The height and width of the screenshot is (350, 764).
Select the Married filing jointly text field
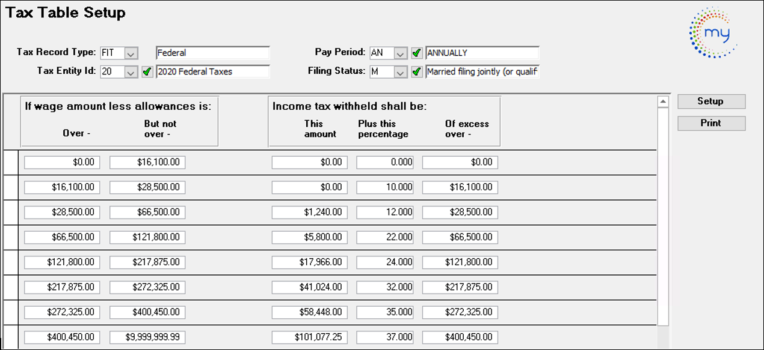pos(482,71)
